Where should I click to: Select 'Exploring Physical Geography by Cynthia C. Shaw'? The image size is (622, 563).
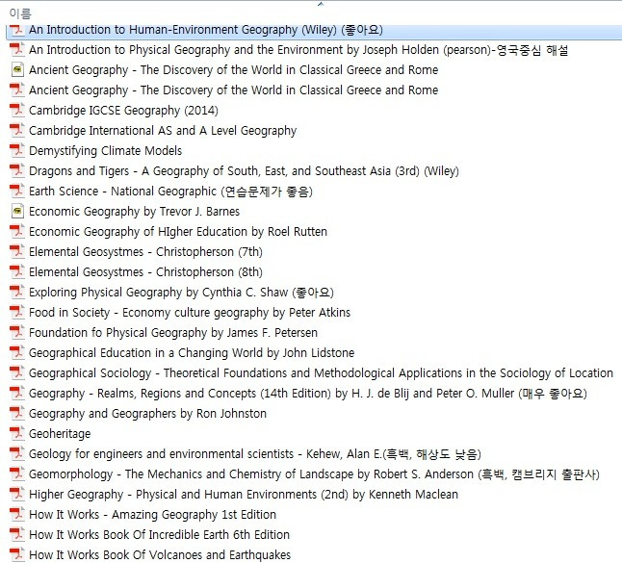pyautogui.click(x=181, y=293)
